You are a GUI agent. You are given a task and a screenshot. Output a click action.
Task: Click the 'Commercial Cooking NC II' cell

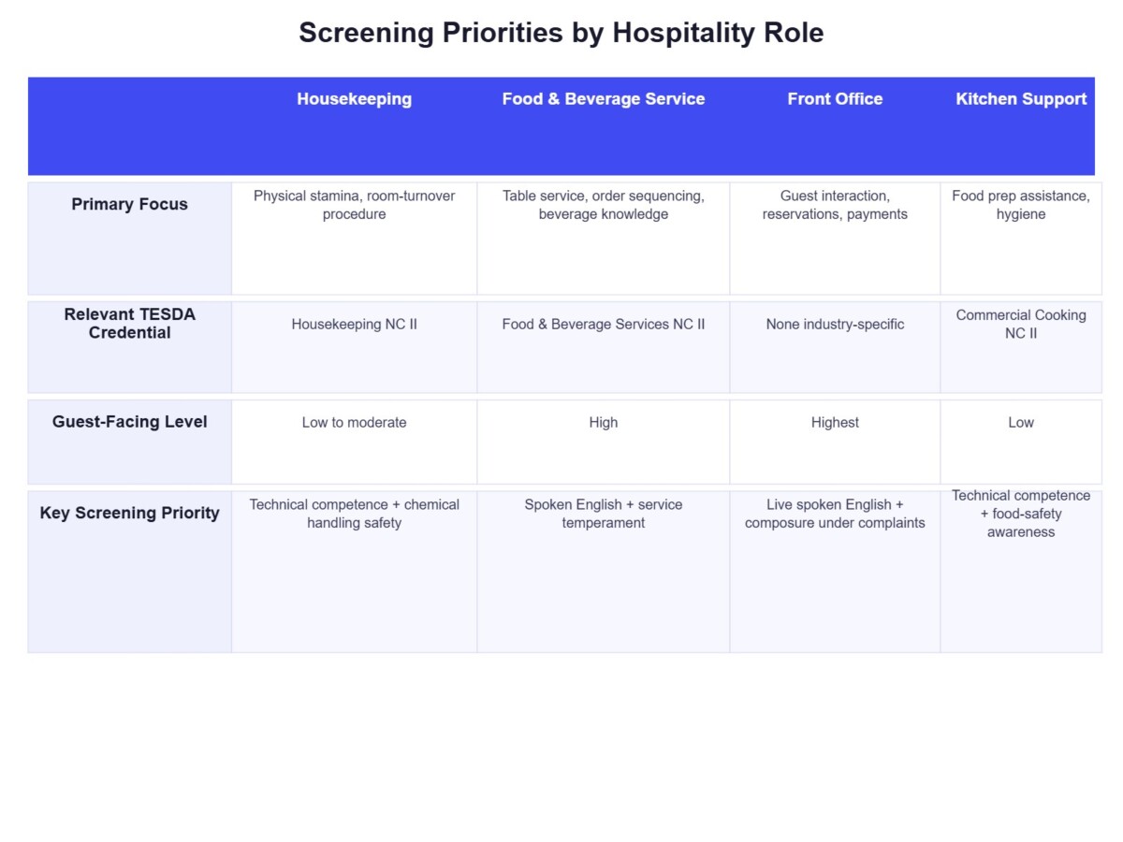coord(1021,347)
